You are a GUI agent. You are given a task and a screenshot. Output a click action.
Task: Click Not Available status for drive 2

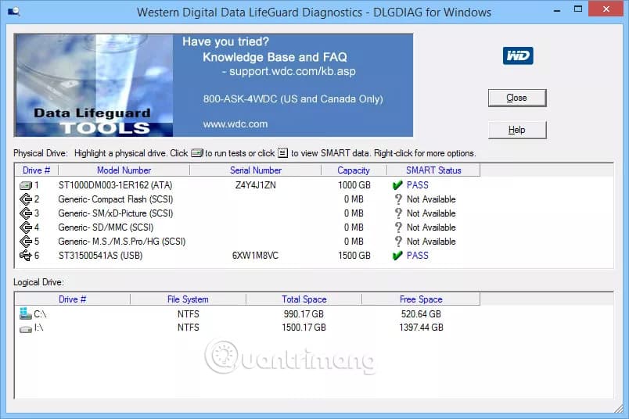pos(431,199)
